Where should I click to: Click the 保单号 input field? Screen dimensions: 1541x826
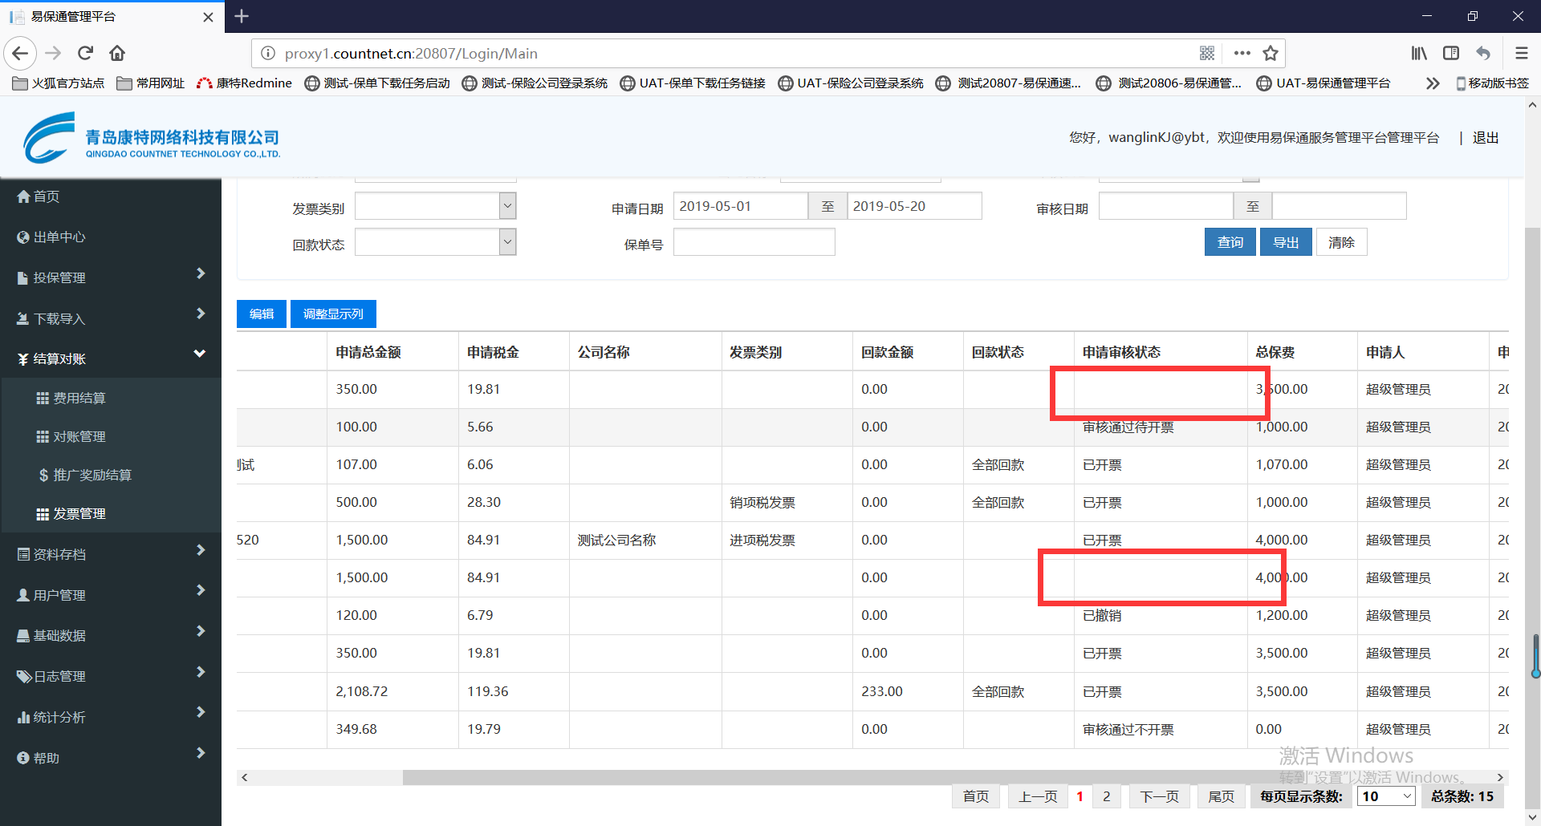[x=754, y=242]
